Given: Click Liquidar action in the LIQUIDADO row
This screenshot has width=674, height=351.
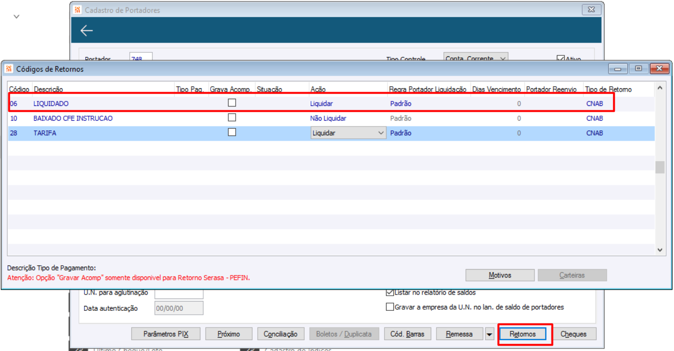Looking at the screenshot, I should [321, 104].
